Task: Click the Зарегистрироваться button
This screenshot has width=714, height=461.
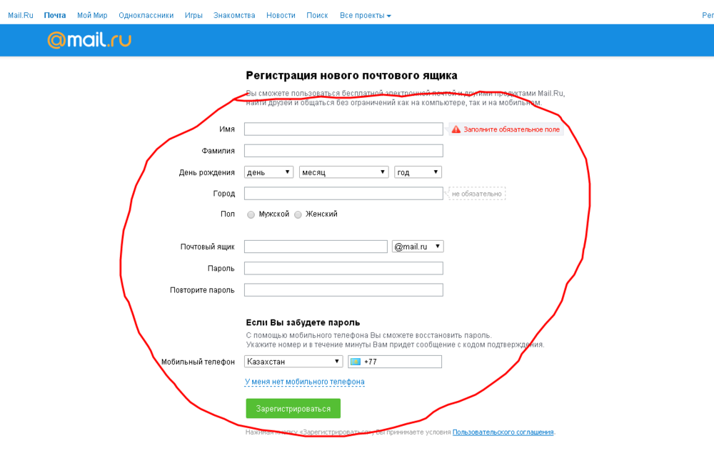Action: point(293,409)
